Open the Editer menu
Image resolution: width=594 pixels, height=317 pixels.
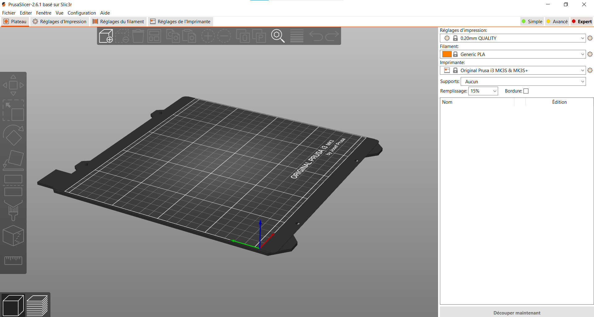[x=26, y=13]
